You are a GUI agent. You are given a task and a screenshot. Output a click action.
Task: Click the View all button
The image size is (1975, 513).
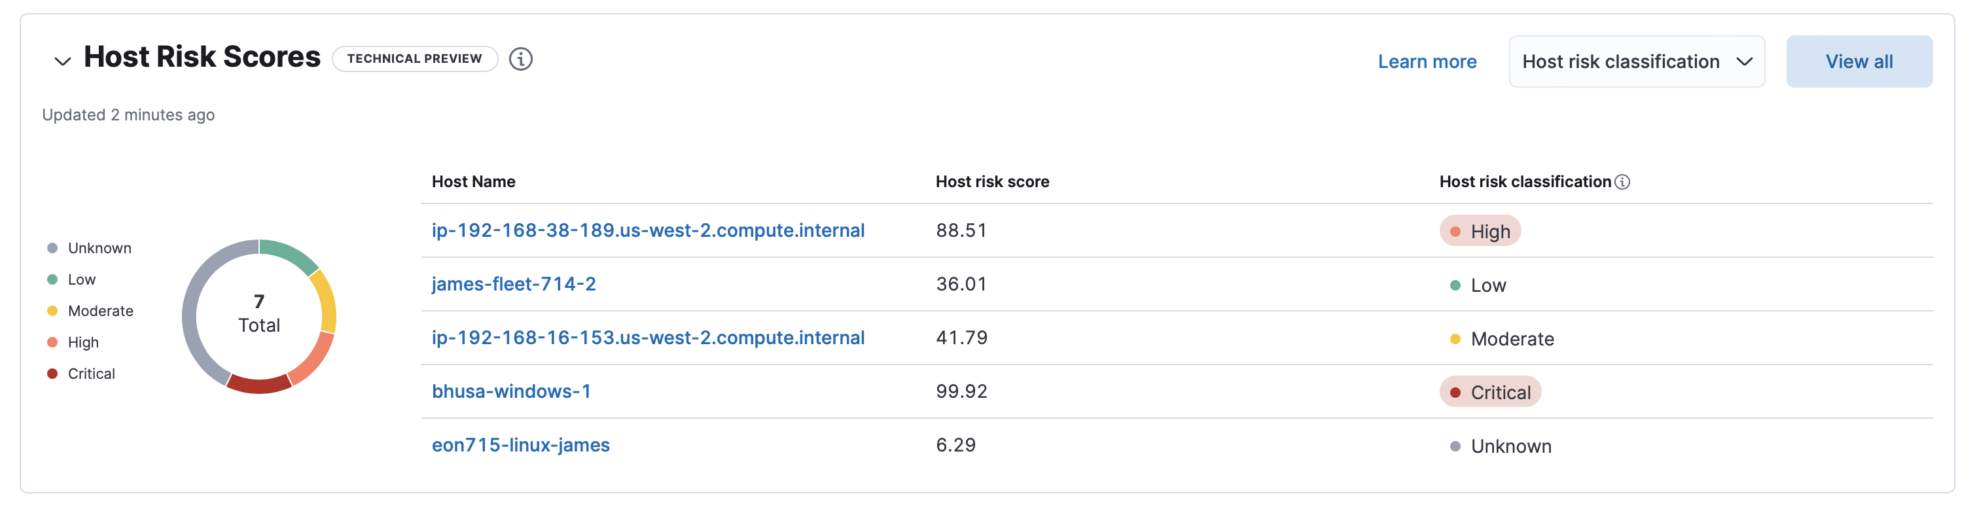[x=1859, y=62]
